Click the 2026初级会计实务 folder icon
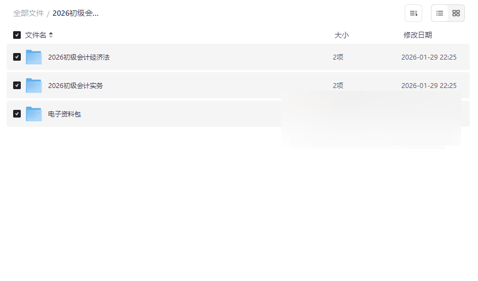Screen dimensions: 478x281 pos(34,85)
